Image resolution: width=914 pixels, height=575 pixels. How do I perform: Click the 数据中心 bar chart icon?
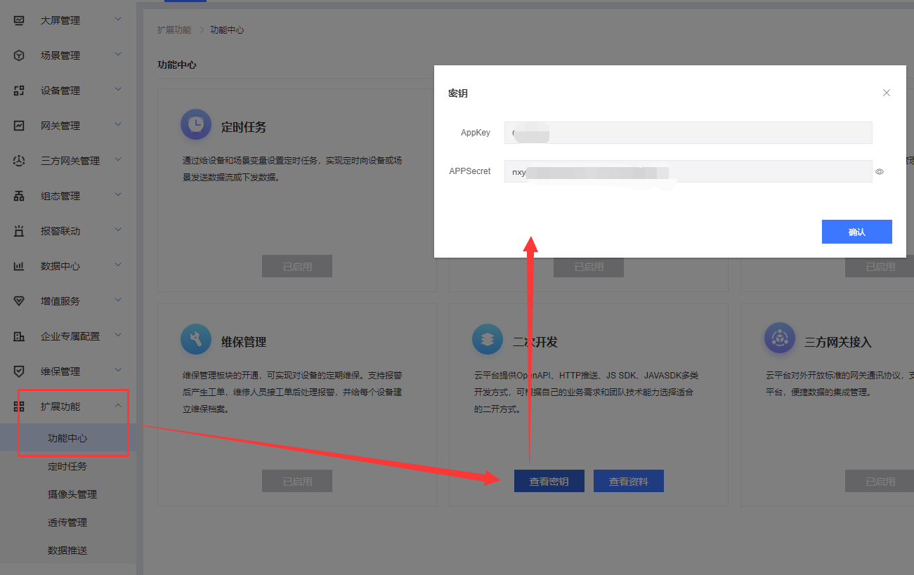[x=20, y=266]
